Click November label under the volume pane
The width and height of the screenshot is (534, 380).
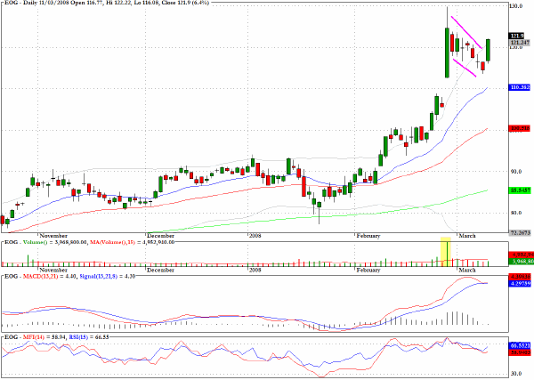pos(53,270)
